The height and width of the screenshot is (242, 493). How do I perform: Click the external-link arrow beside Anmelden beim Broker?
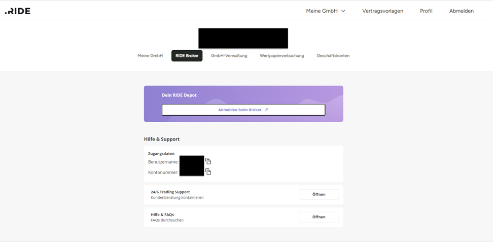(266, 110)
